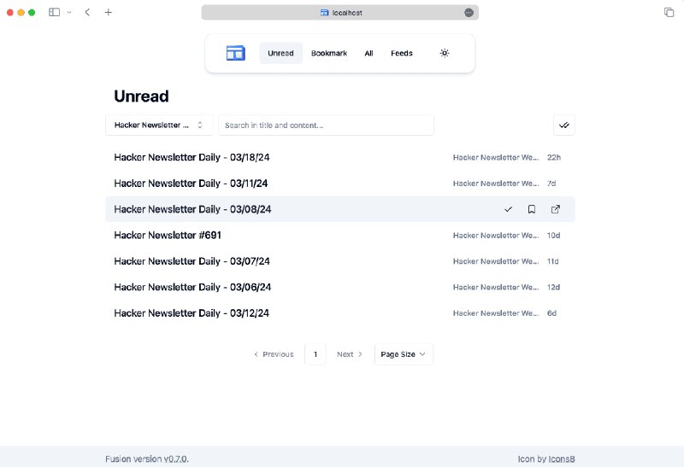This screenshot has height=467, width=684.
Task: Mark the 03/08/24 item as read
Action: coord(508,209)
